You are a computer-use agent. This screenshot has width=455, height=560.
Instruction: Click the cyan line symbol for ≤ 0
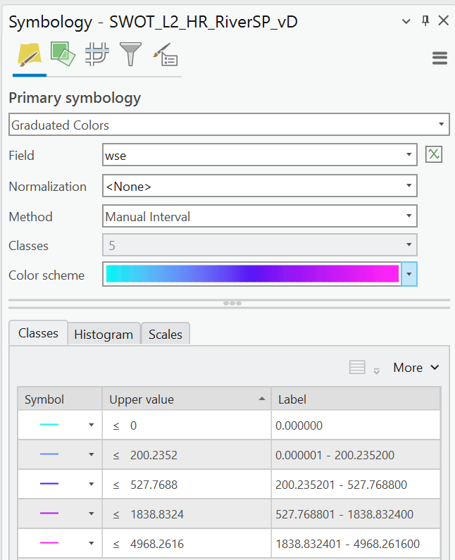[x=49, y=425]
